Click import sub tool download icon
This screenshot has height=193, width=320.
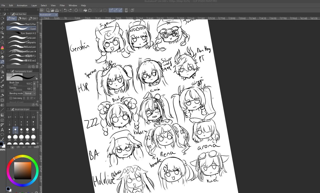pos(29,66)
